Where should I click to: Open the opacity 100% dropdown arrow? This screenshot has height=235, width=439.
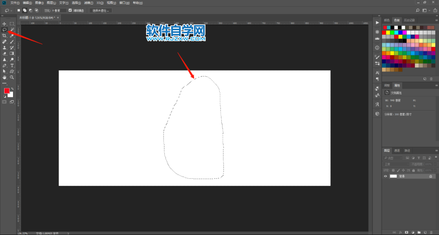coord(435,164)
